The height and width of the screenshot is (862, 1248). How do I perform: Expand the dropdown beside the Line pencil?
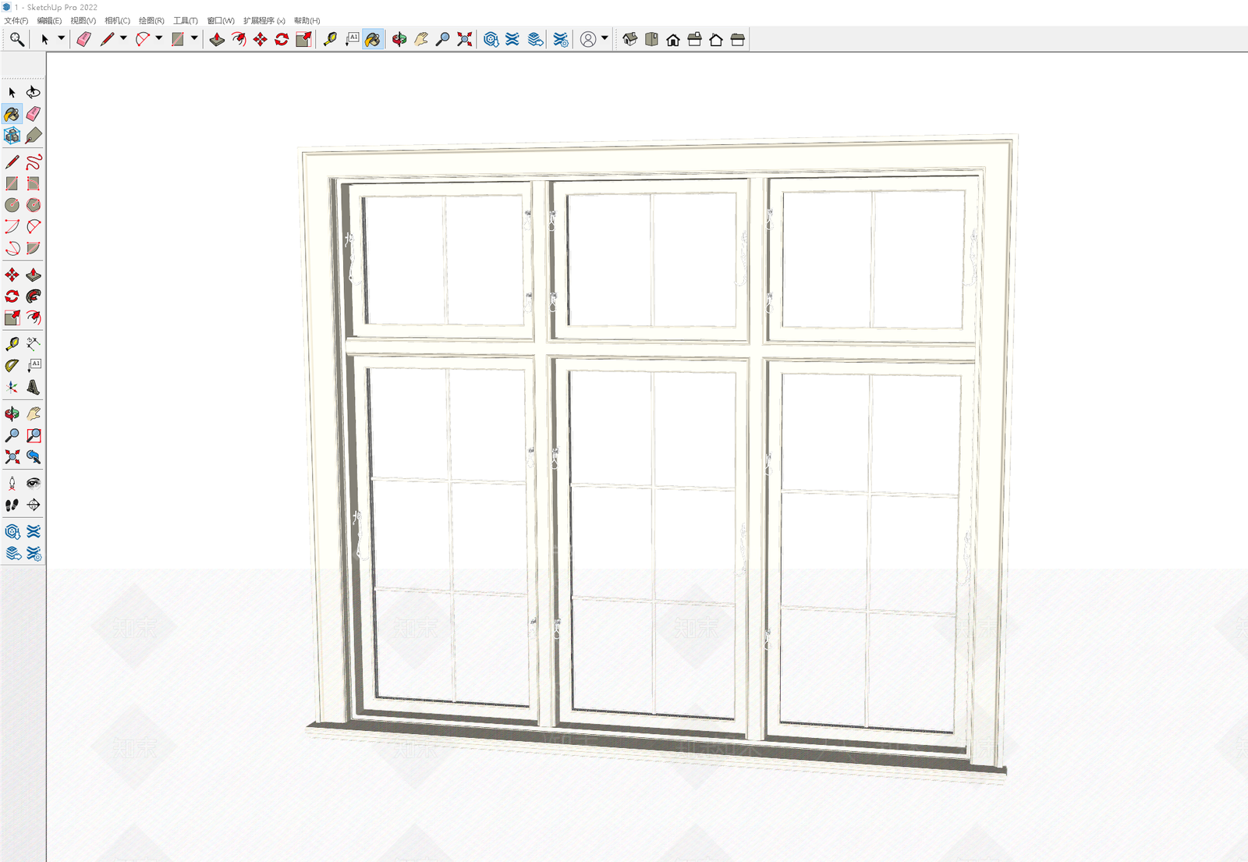(123, 38)
